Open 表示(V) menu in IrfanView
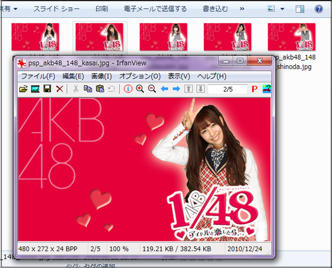Screen dimensions: 332x268 pyautogui.click(x=179, y=76)
